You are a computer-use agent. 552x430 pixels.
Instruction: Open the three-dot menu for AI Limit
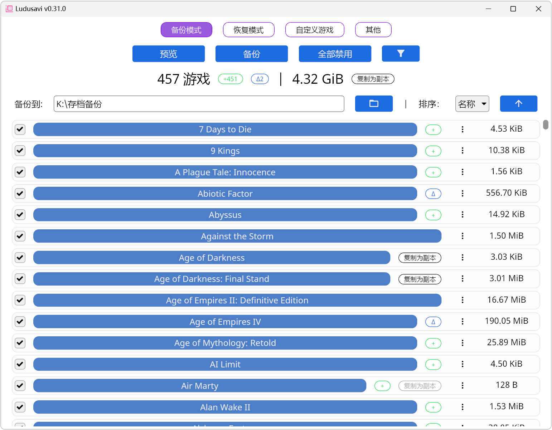(463, 364)
